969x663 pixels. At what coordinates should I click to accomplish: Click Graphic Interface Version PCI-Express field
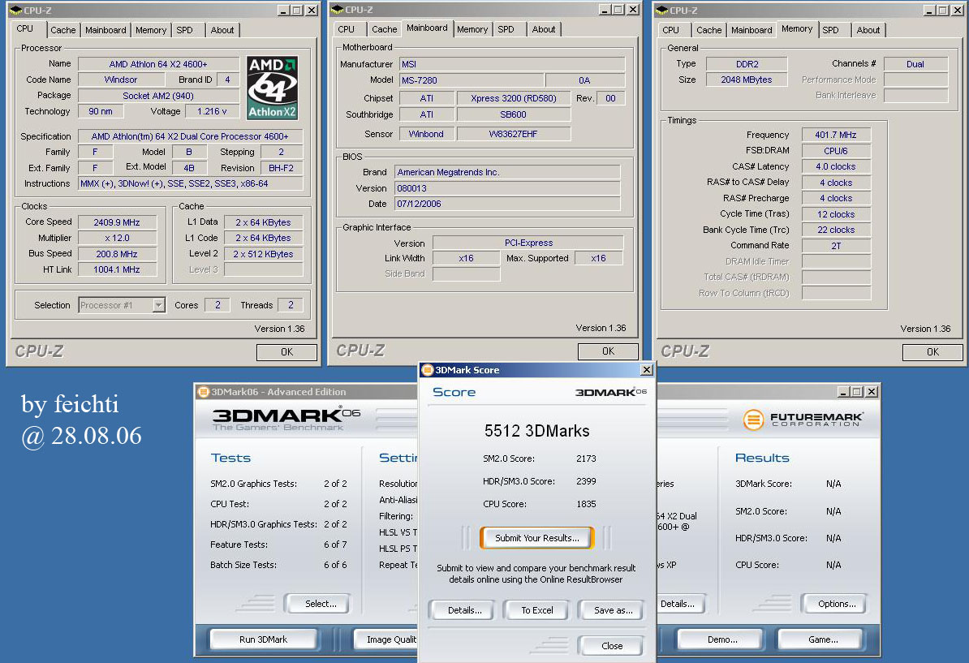[x=528, y=243]
